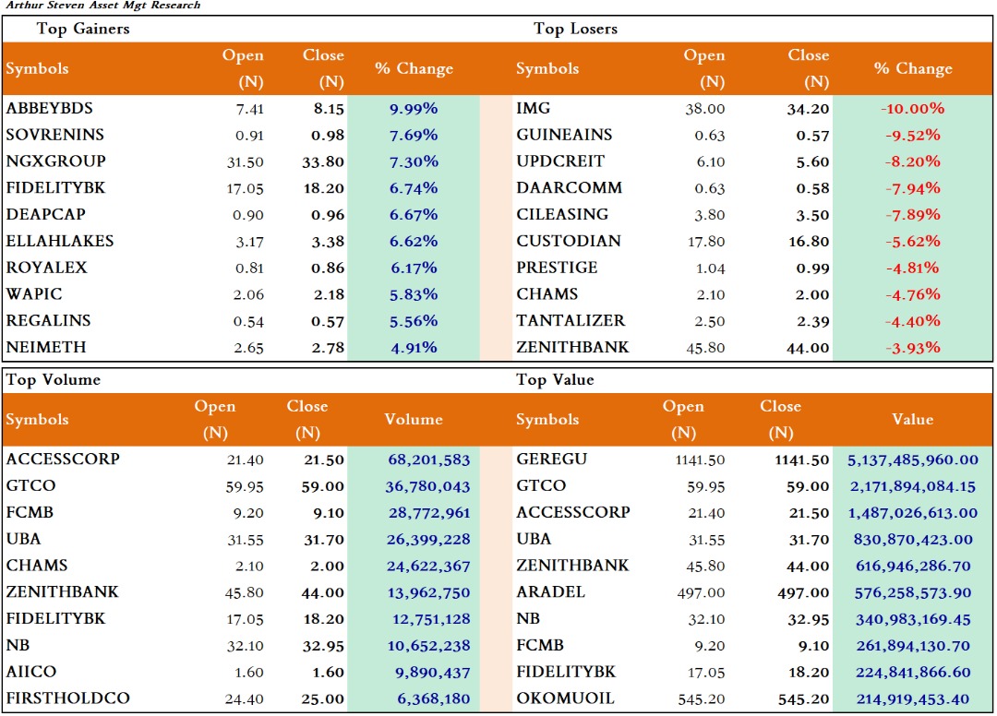Click the -9.52% change value for GUINEAINS
Viewport: 997px width, 716px height.
coord(912,136)
